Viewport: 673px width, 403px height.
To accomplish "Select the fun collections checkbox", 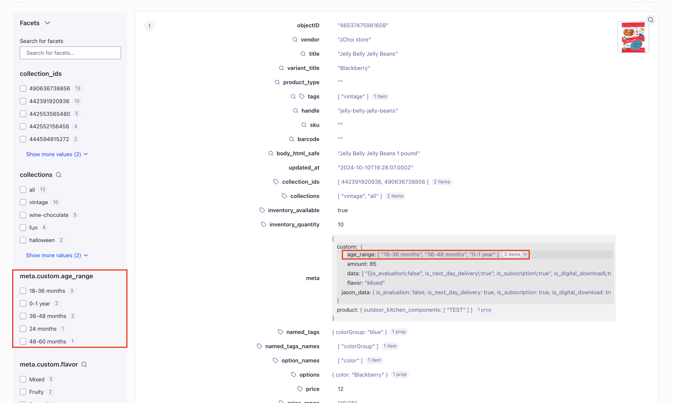I will coord(23,228).
